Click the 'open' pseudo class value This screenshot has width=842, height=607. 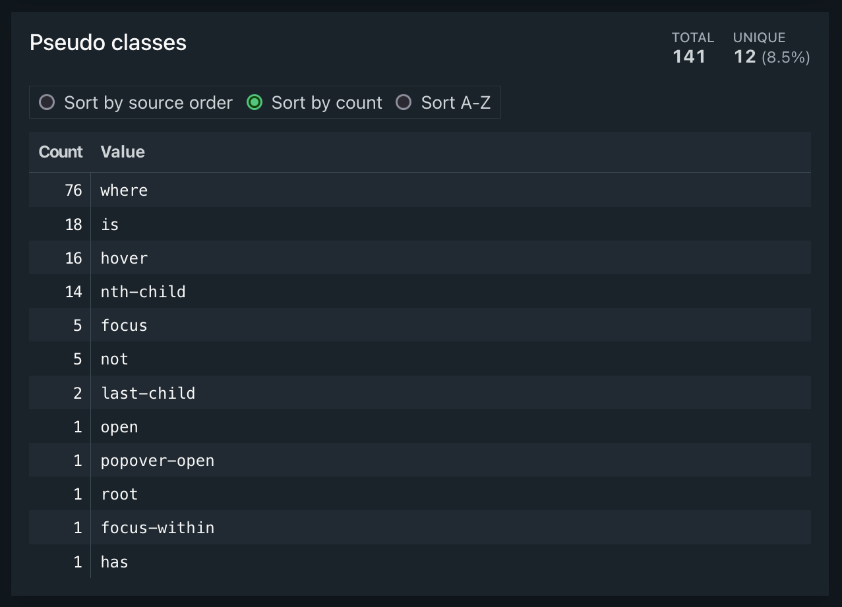click(x=119, y=427)
